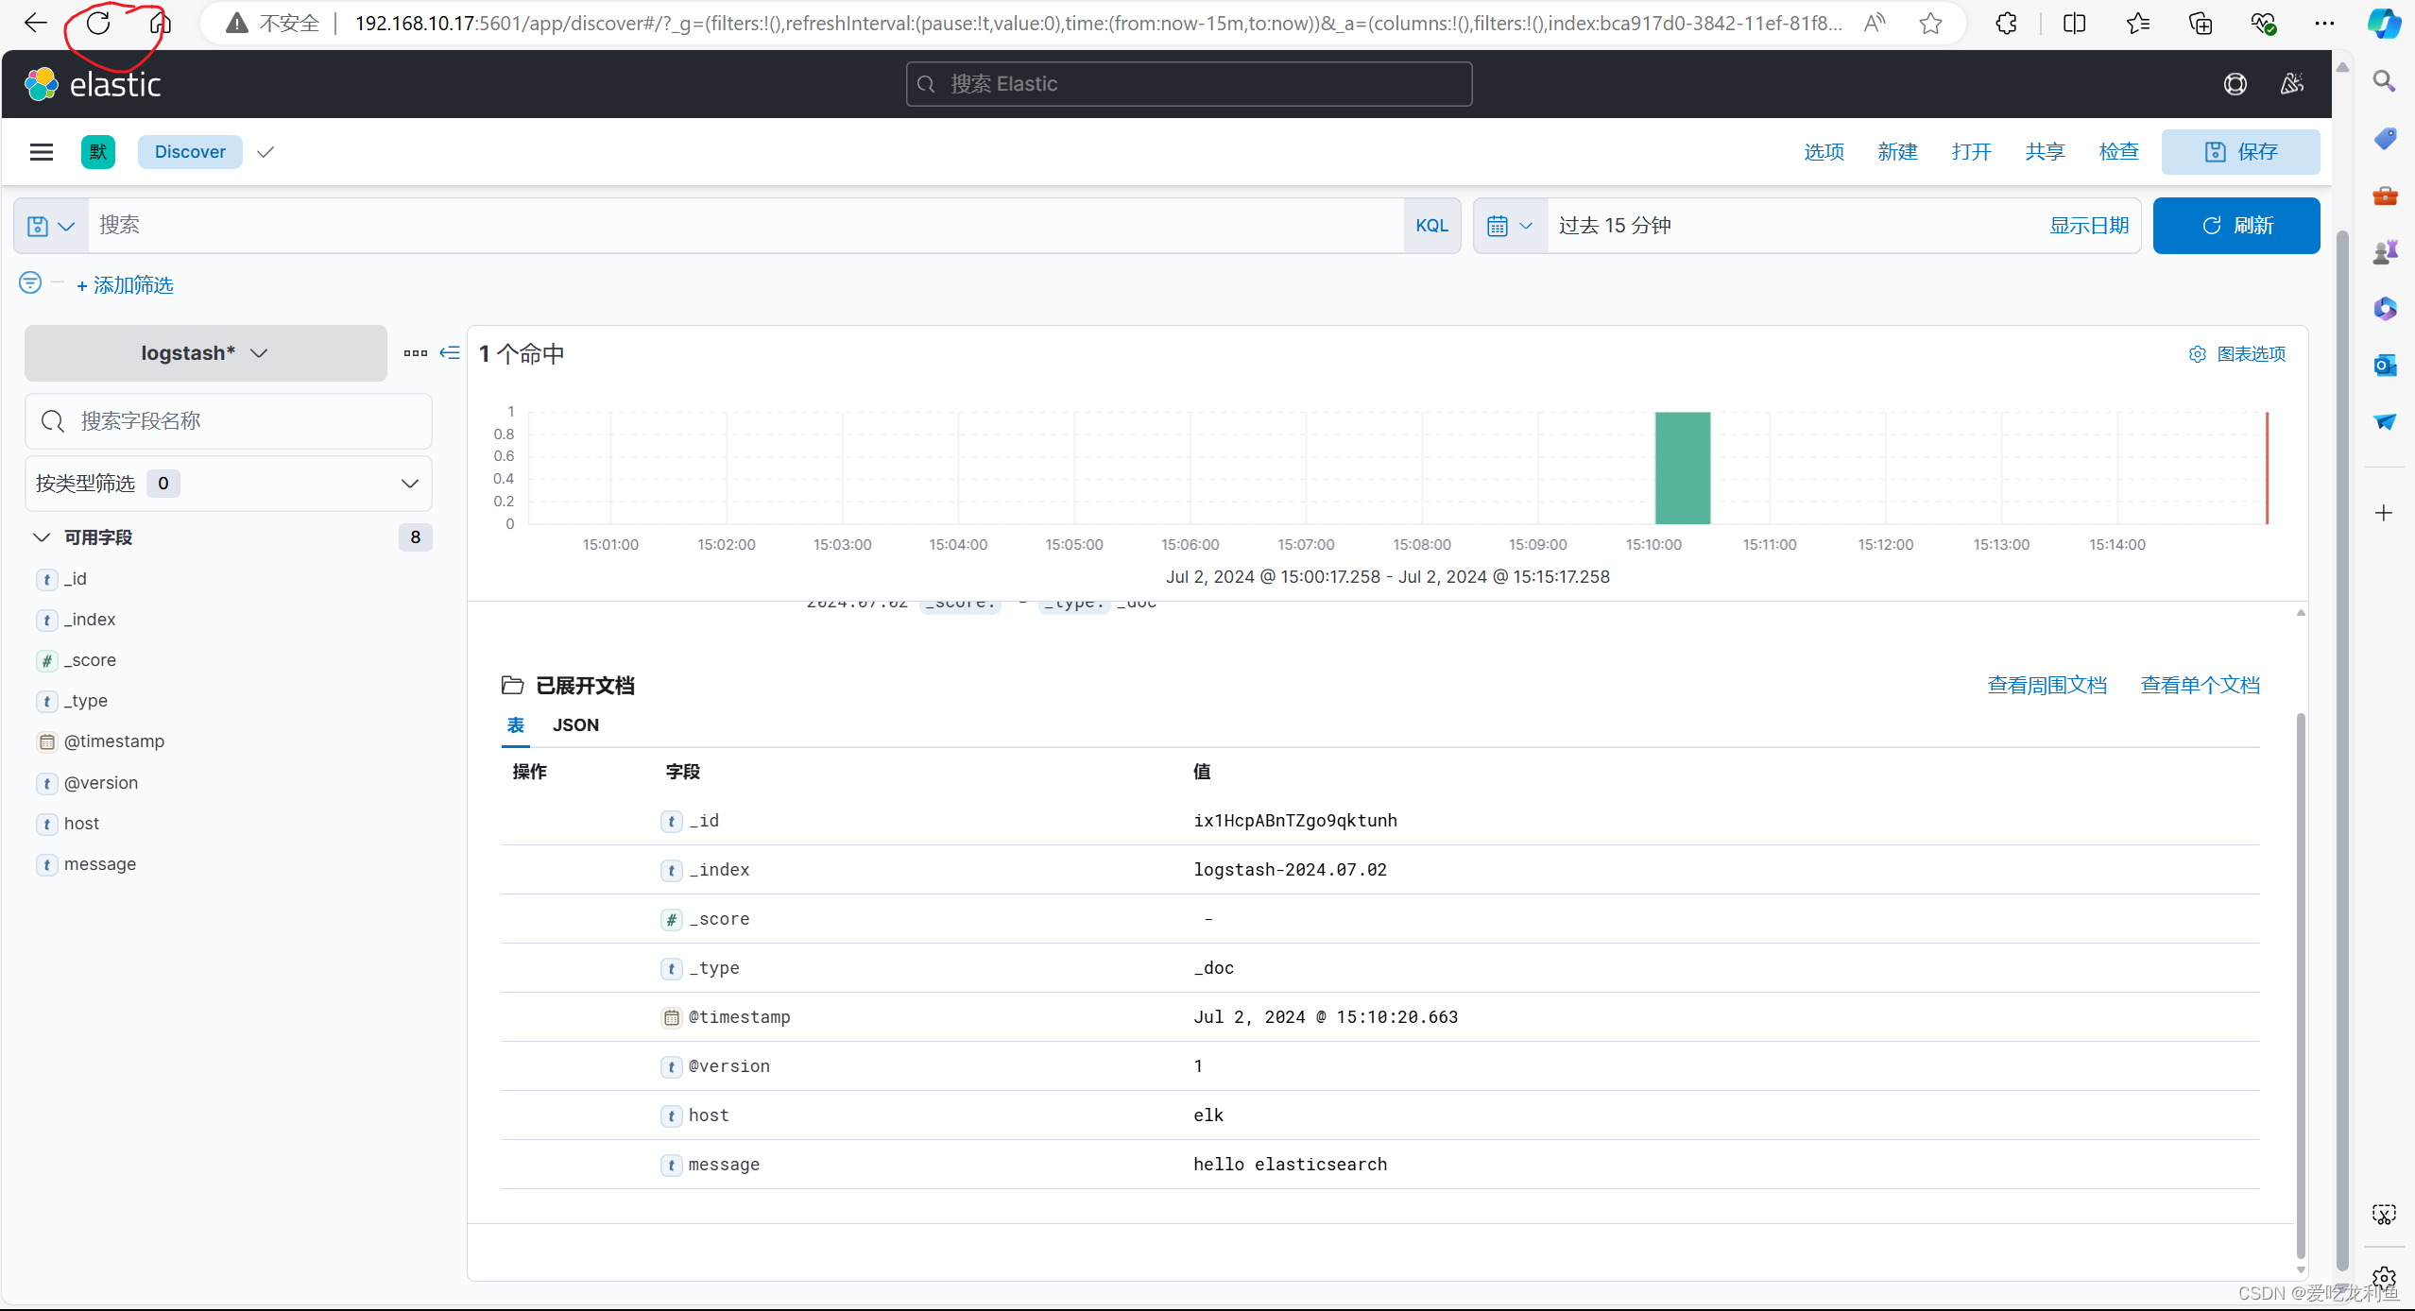Open browser extensions puzzle icon
This screenshot has height=1311, width=2415.
[2006, 23]
